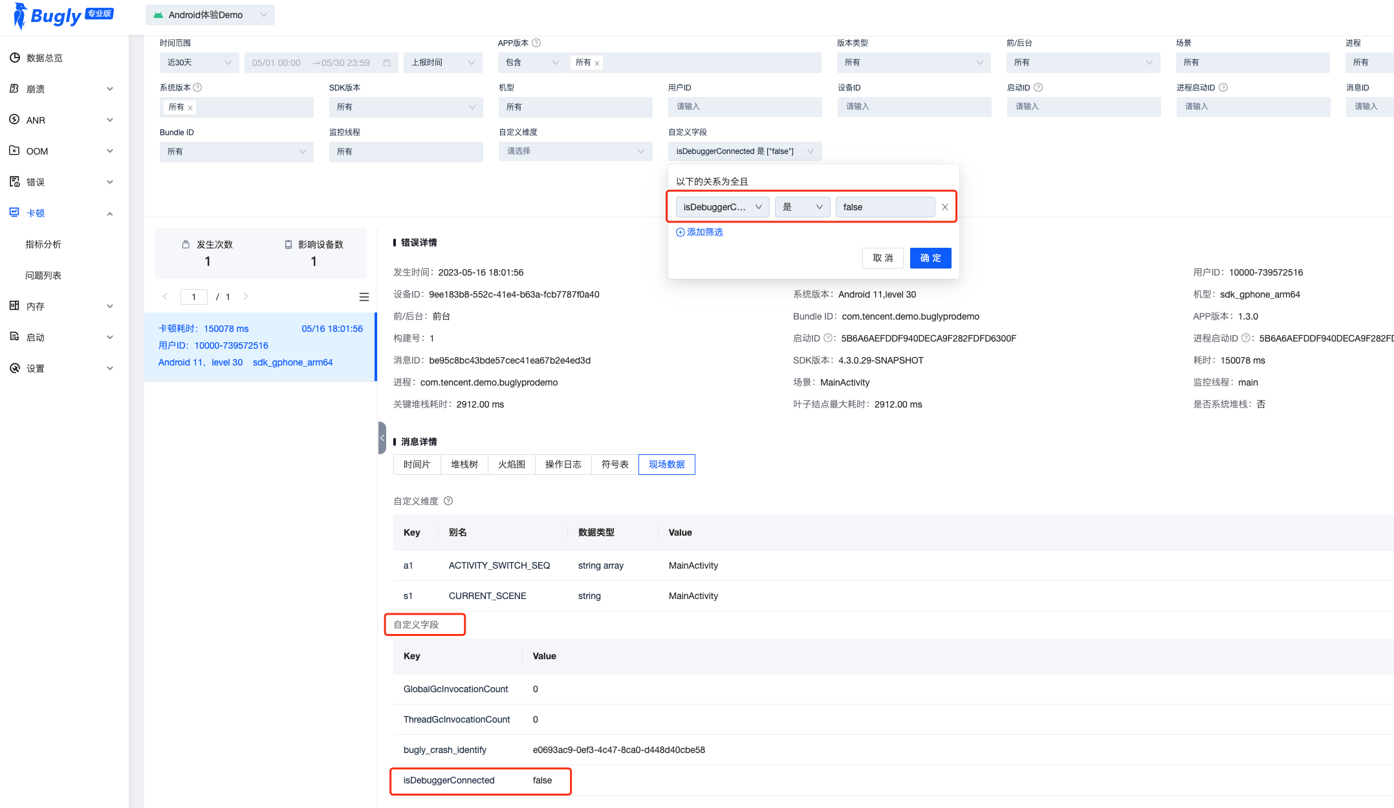Image resolution: width=1394 pixels, height=808 pixels.
Task: Click the 确定 button
Action: [931, 258]
